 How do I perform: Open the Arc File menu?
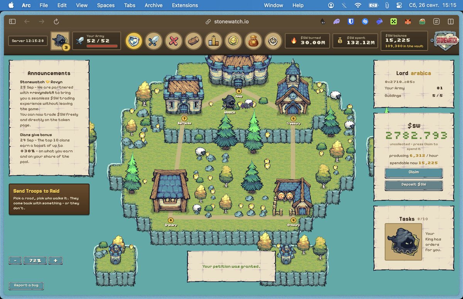click(x=44, y=5)
